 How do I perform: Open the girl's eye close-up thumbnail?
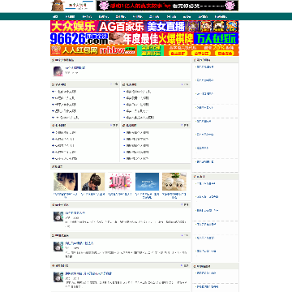pos(66,182)
